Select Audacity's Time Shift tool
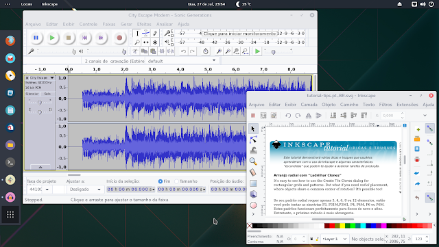This screenshot has height=247, width=439. [x=146, y=42]
